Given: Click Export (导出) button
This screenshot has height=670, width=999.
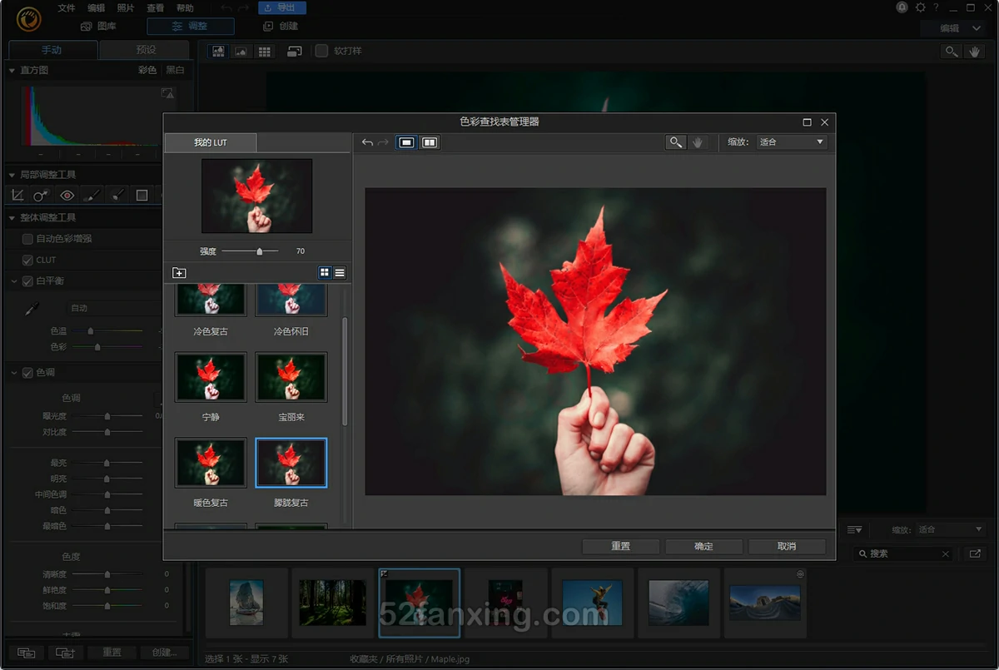Looking at the screenshot, I should click(x=282, y=7).
